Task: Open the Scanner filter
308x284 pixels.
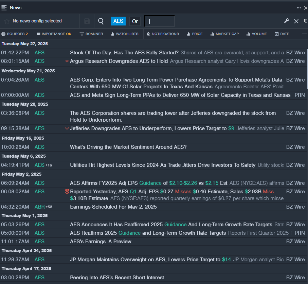Action: pos(91,34)
